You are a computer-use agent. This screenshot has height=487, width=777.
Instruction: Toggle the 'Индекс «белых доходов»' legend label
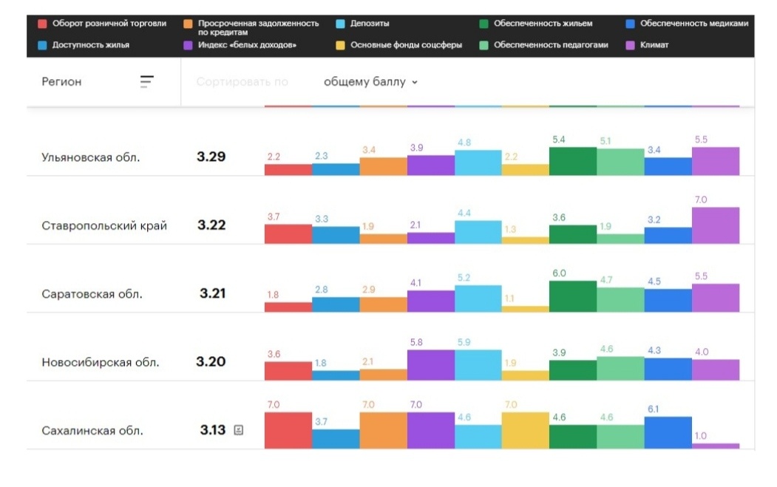[247, 45]
